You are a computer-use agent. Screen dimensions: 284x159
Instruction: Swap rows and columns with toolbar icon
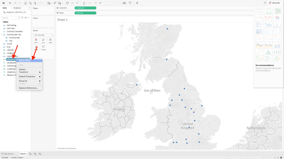tap(67, 3)
